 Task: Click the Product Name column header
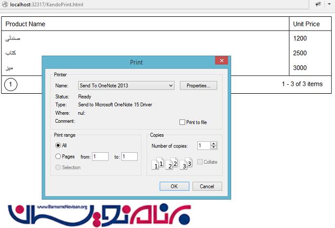[x=145, y=24]
